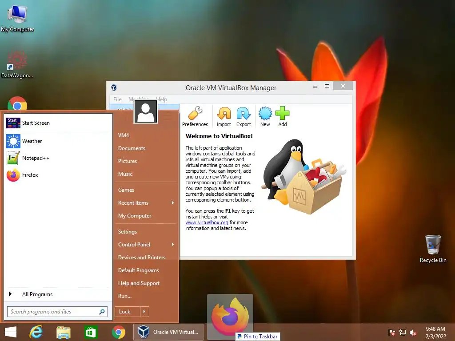455x341 pixels.
Task: Click the Action Center flag tray icon
Action: coord(391,332)
